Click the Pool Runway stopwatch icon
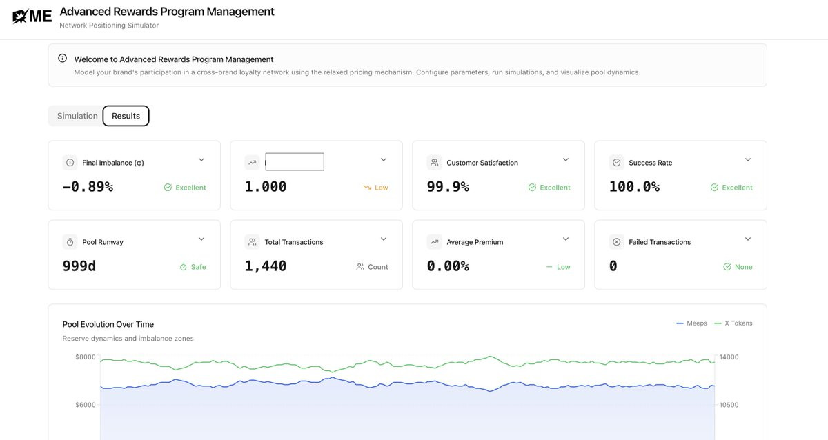Viewport: 828px width, 440px height. tap(70, 242)
